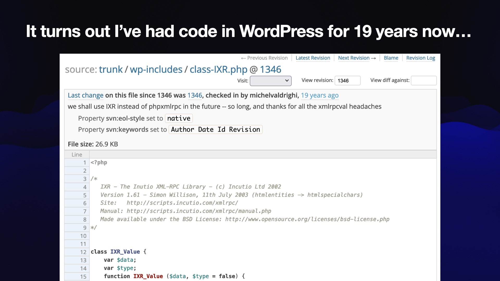Expand the View diff against field
The width and height of the screenshot is (500, 281).
point(424,80)
